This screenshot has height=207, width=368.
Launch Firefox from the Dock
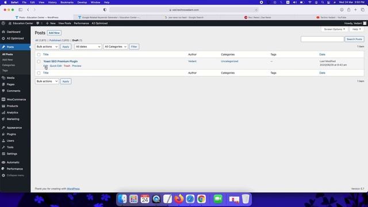pyautogui.click(x=179, y=199)
